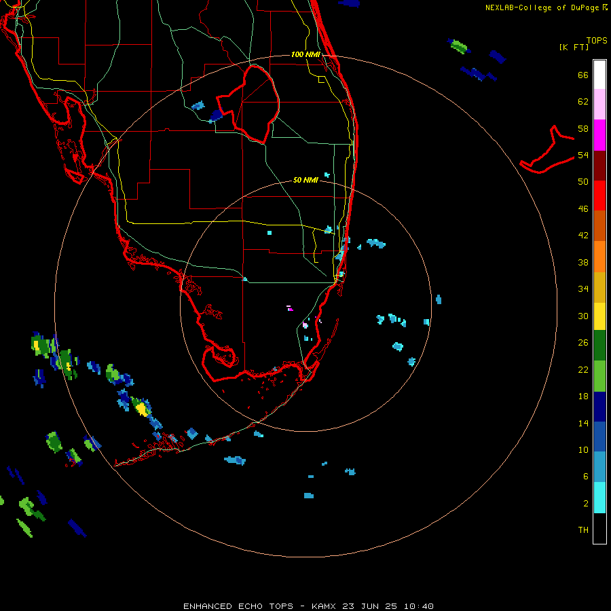Choose the light green legend swatch
The image size is (611, 611).
pos(599,376)
